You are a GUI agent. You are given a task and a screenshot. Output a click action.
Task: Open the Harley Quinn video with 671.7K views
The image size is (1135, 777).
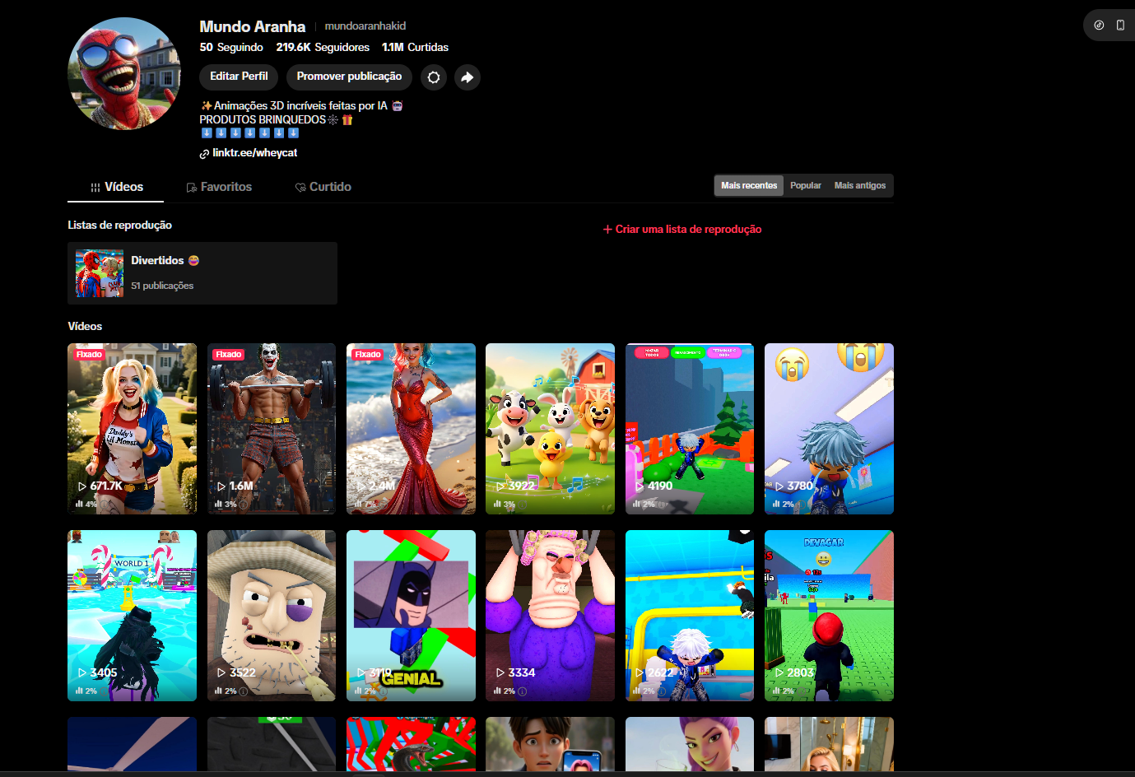pos(132,429)
